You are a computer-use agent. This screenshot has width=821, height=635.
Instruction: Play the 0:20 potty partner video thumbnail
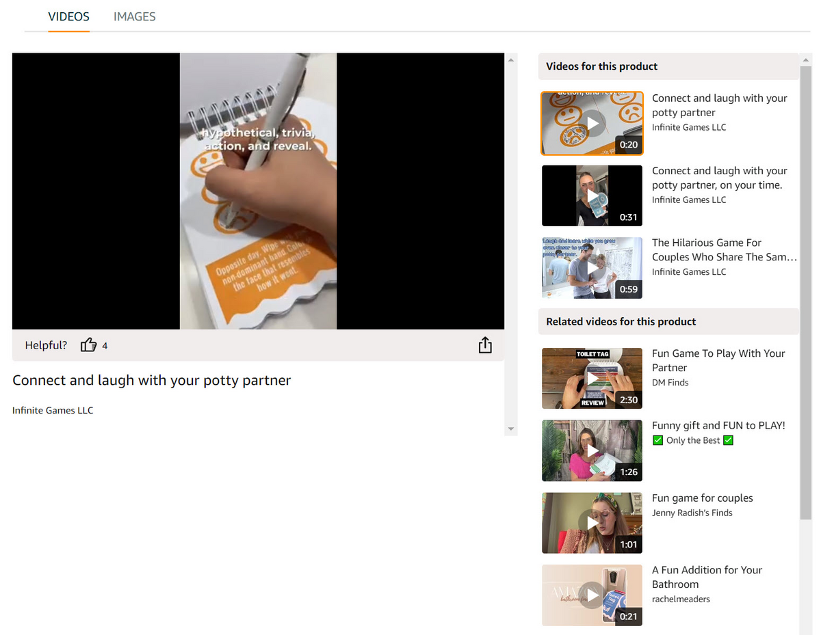(x=592, y=124)
